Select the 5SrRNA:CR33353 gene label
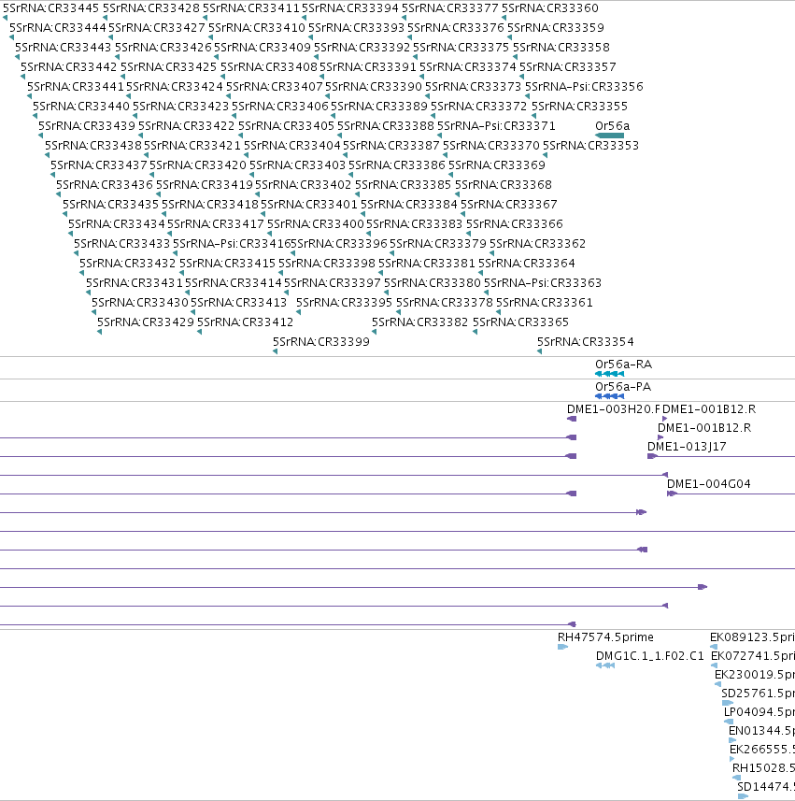The height and width of the screenshot is (801, 795). (590, 146)
